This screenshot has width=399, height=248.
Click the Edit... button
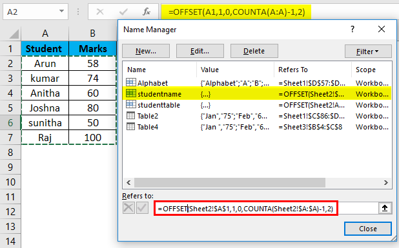click(x=200, y=51)
